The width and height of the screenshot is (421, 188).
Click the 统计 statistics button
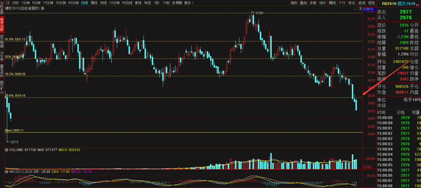[323, 3]
